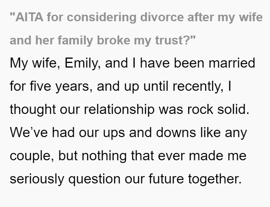Click the word "seriously" on the last line
270x207 pixels.
click(x=37, y=179)
